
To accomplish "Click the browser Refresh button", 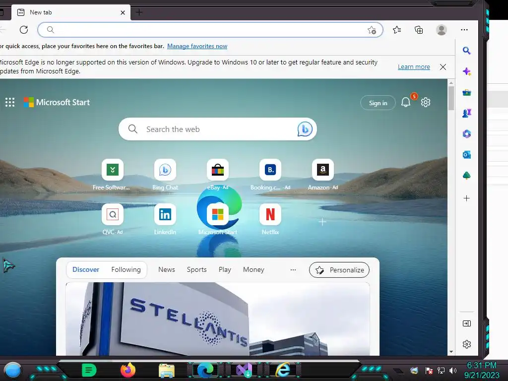I will click(x=24, y=30).
